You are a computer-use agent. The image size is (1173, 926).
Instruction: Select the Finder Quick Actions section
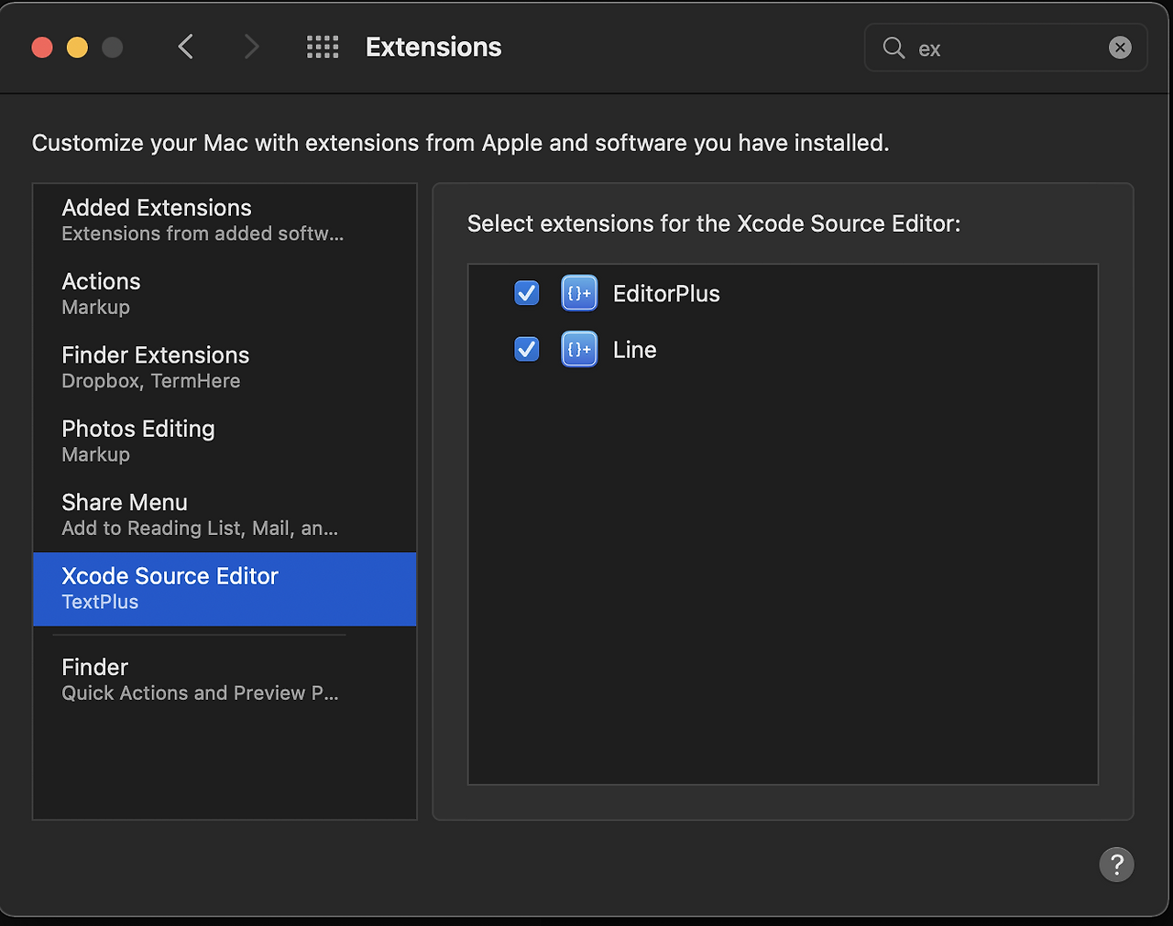tap(95, 678)
